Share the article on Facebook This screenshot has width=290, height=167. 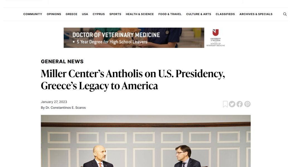[240, 104]
